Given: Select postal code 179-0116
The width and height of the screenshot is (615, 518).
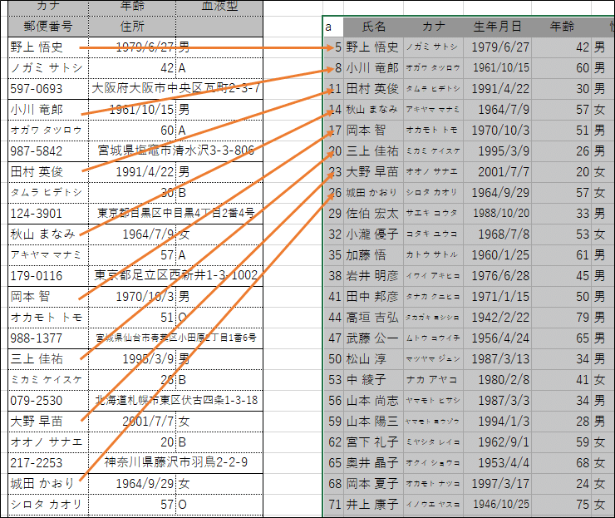Looking at the screenshot, I should coord(48,276).
